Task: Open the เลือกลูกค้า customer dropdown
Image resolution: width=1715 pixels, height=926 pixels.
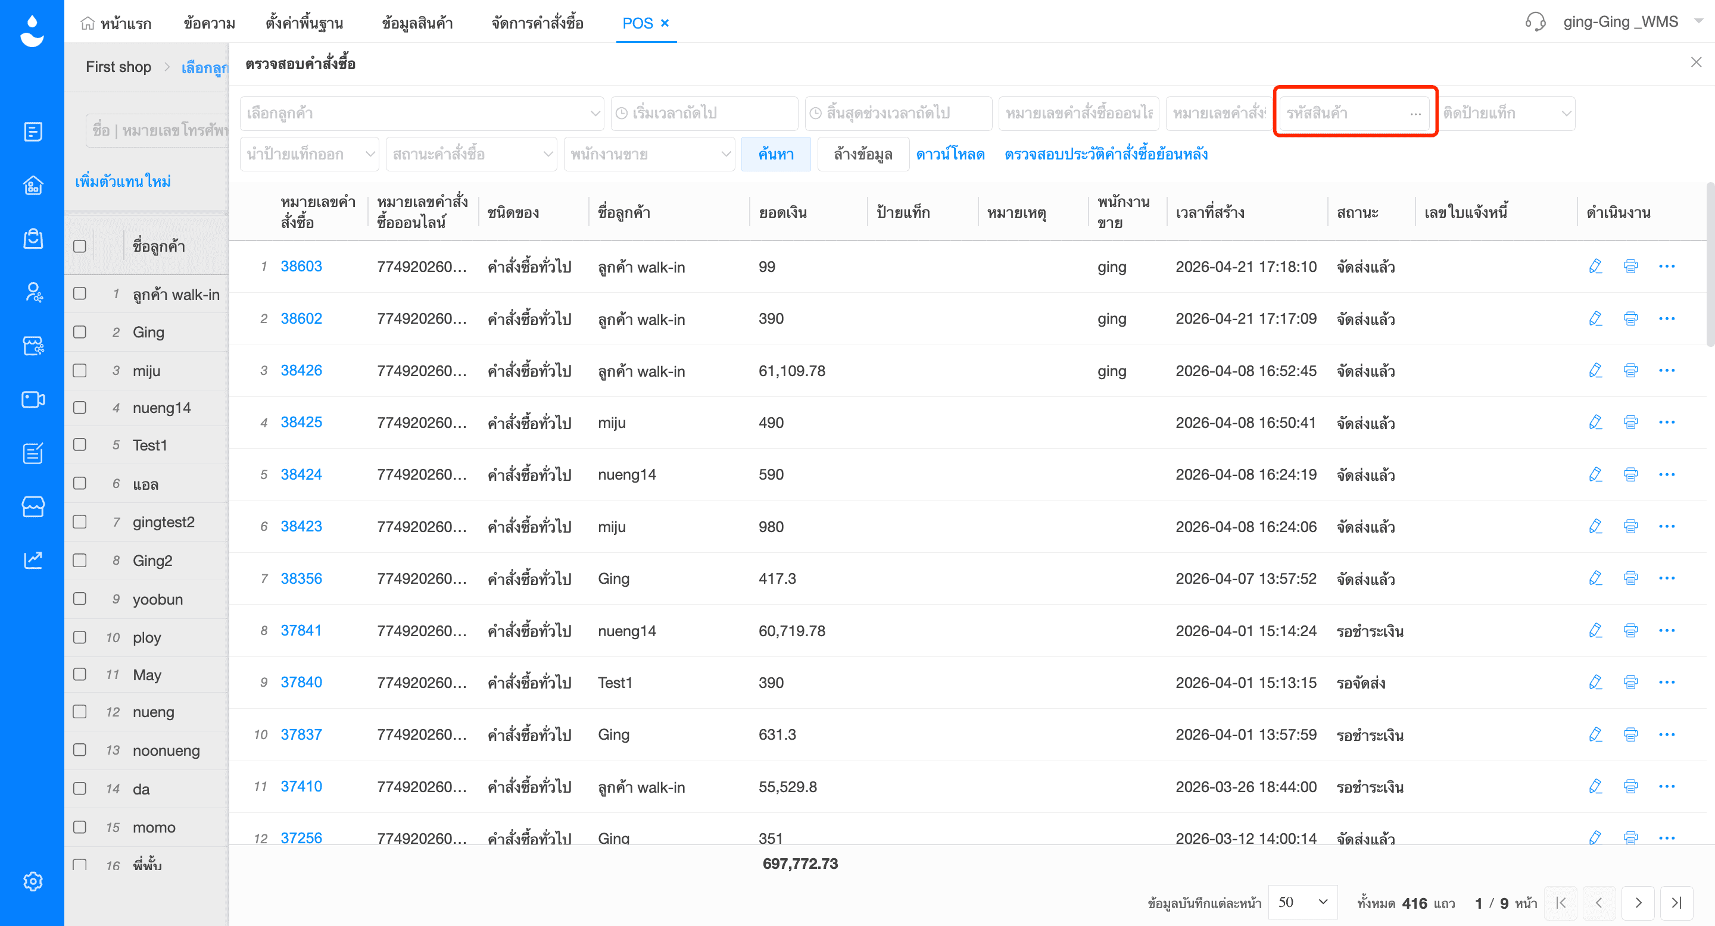Action: pos(422,113)
